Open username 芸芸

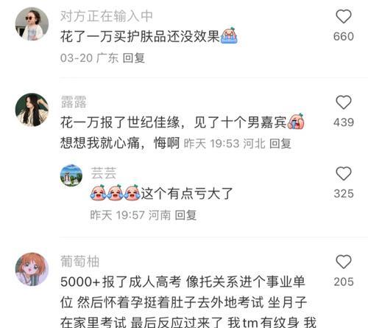coord(103,173)
